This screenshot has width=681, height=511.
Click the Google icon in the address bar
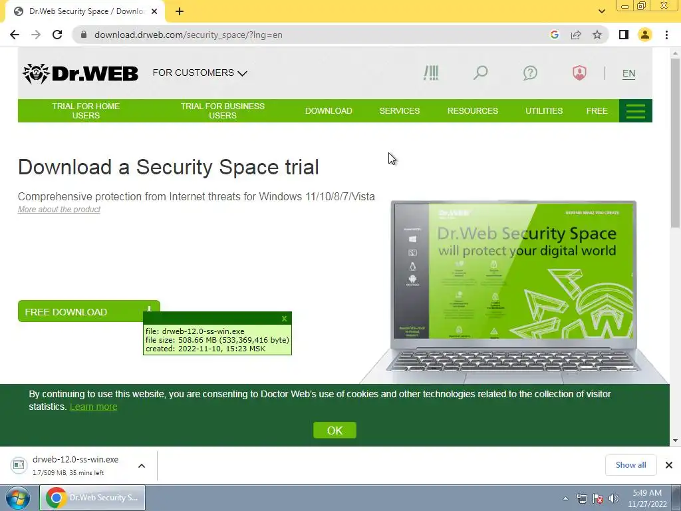[x=554, y=35]
